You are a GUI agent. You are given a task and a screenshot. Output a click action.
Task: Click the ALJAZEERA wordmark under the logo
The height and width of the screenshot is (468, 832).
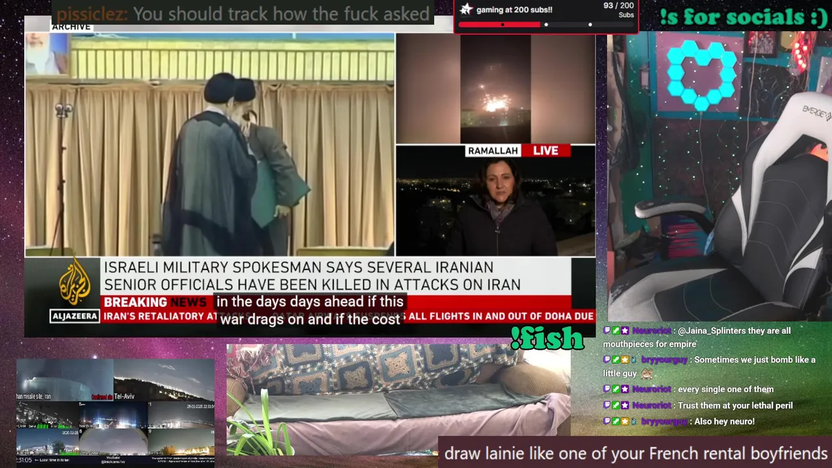coord(75,316)
